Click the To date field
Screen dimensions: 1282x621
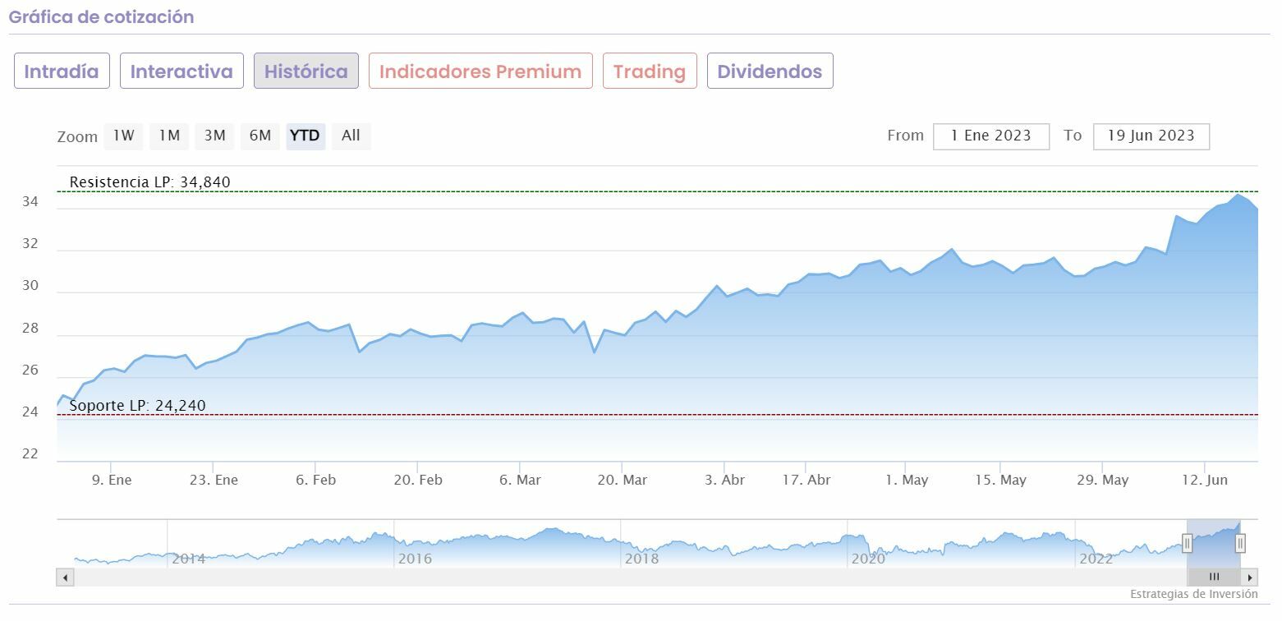point(1151,136)
